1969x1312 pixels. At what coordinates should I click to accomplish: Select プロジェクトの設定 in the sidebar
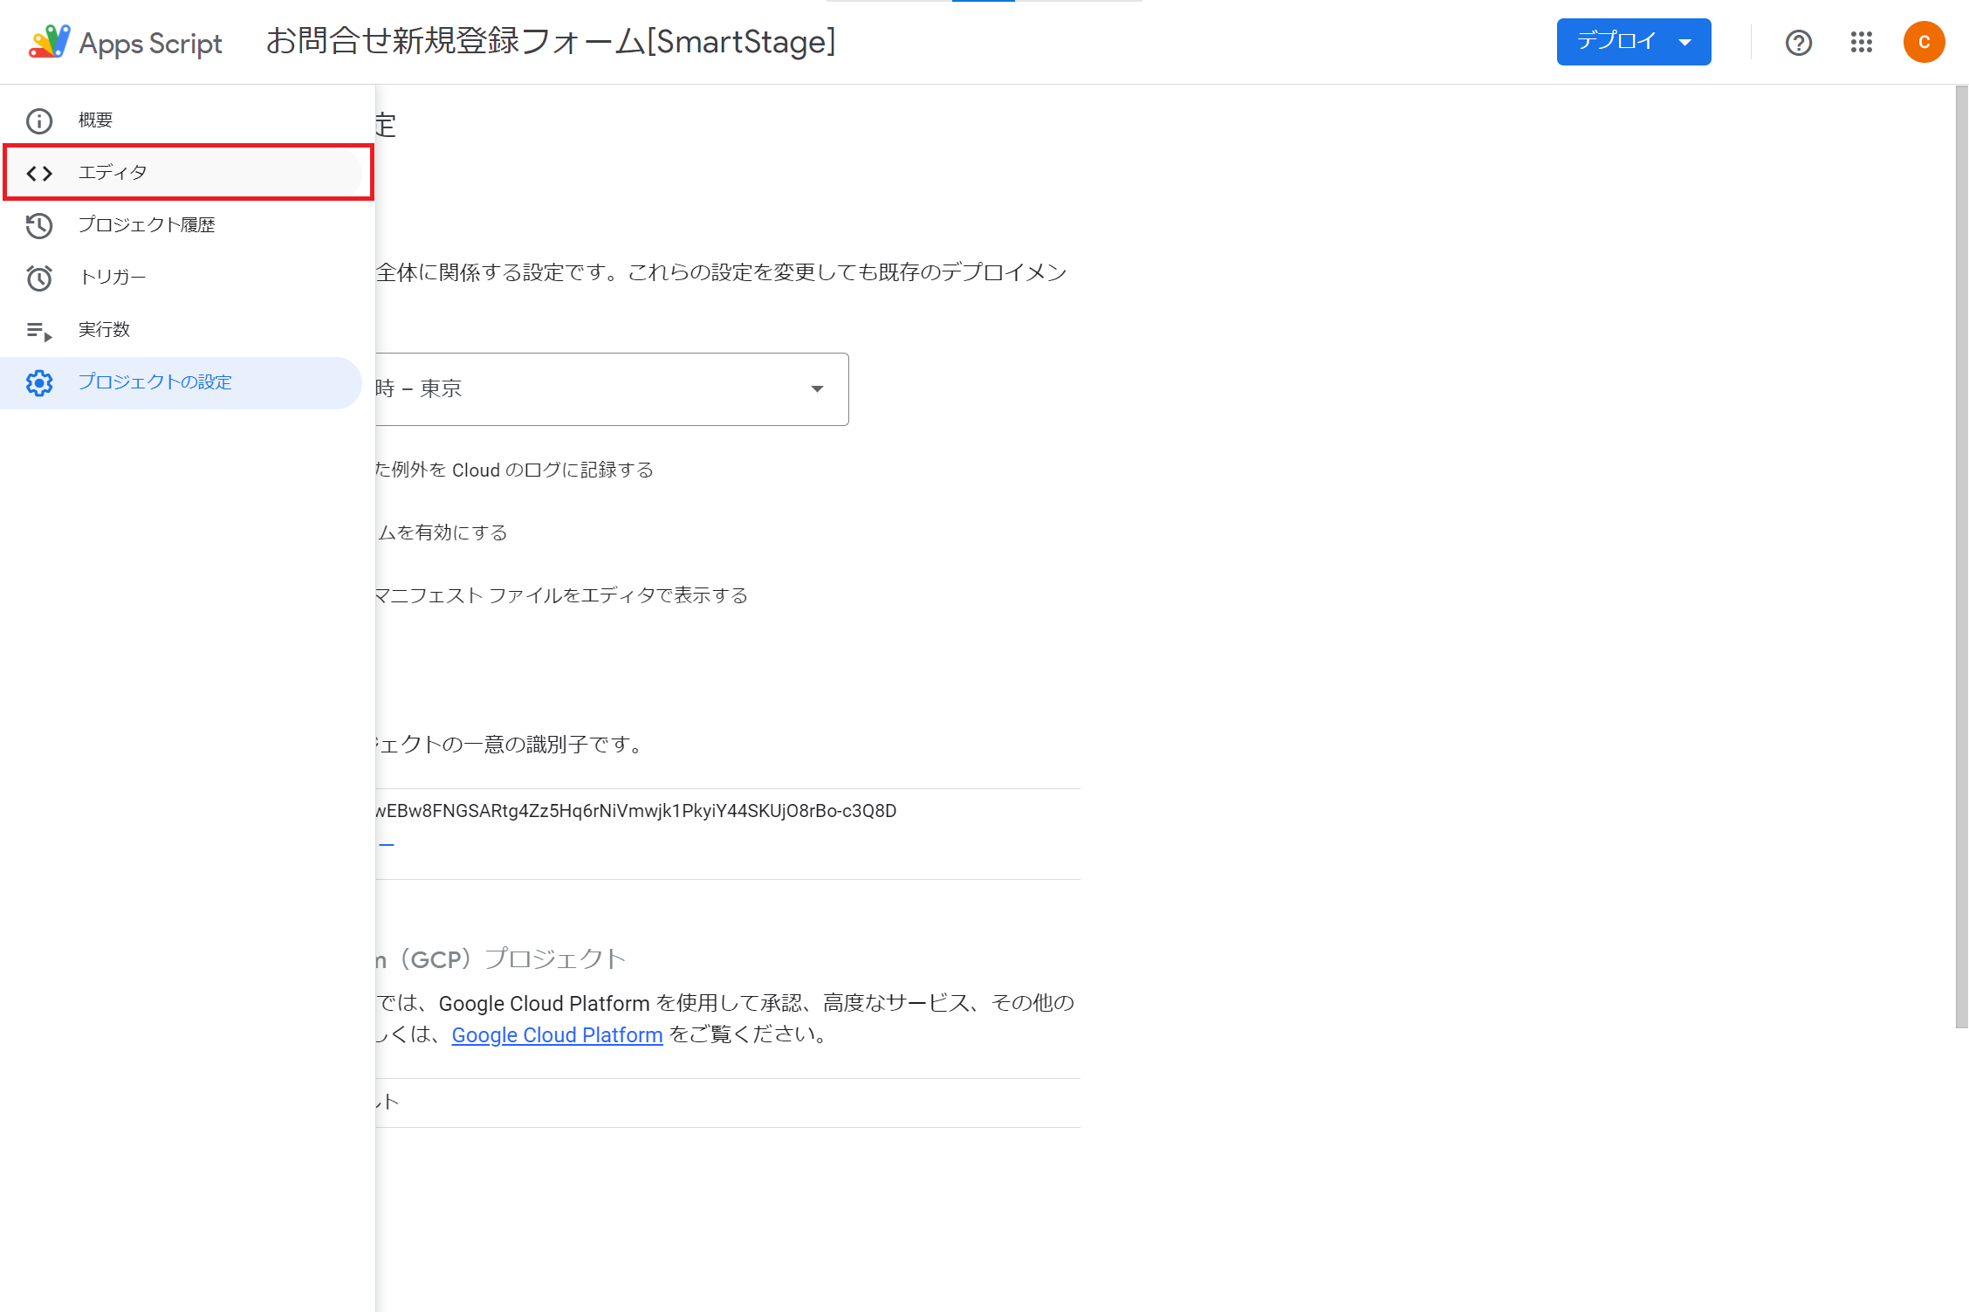(181, 382)
